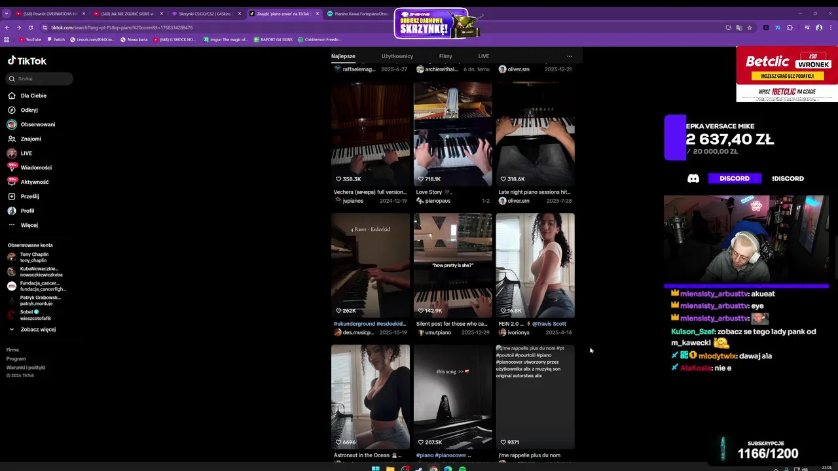Open Tony Chaplin followed account
This screenshot has width=838, height=471.
tap(28, 257)
